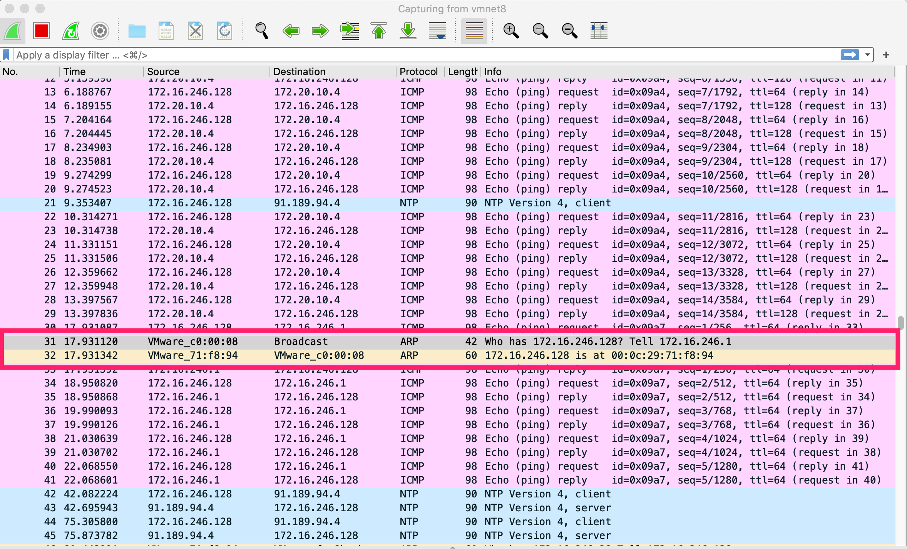
Task: Add a filter button with plus
Action: click(x=886, y=55)
